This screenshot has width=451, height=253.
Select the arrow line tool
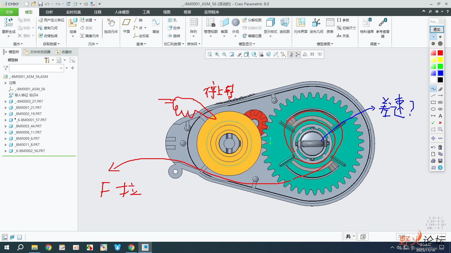coord(440,96)
